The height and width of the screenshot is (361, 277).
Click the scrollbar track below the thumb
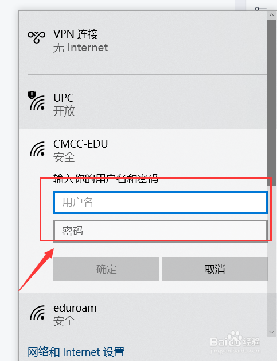(x=272, y=257)
